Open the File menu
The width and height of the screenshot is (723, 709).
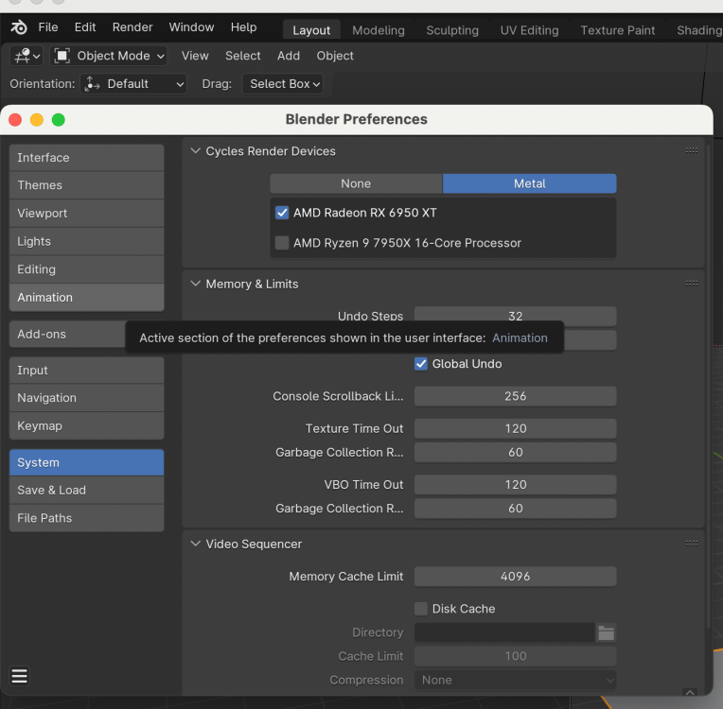coord(48,27)
